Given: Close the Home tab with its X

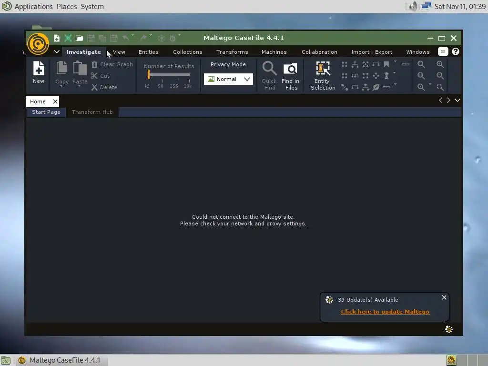Looking at the screenshot, I should 55,102.
